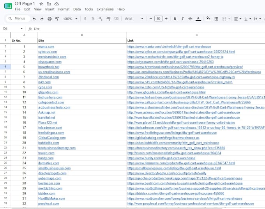This screenshot has height=209, width=265.
Task: Open the File menu
Action: tap(18, 9)
